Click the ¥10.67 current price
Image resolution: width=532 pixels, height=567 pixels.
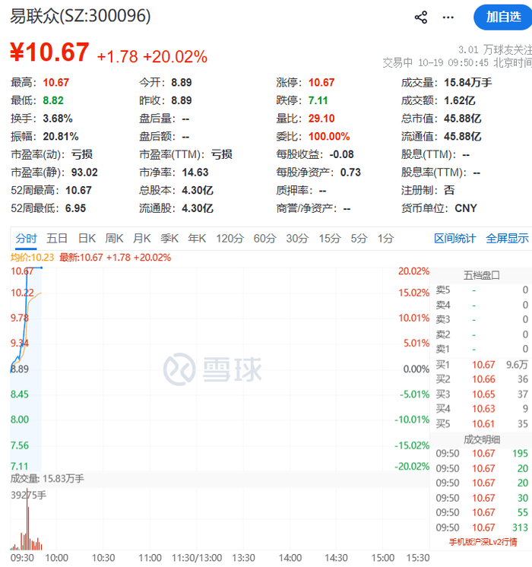(x=49, y=52)
